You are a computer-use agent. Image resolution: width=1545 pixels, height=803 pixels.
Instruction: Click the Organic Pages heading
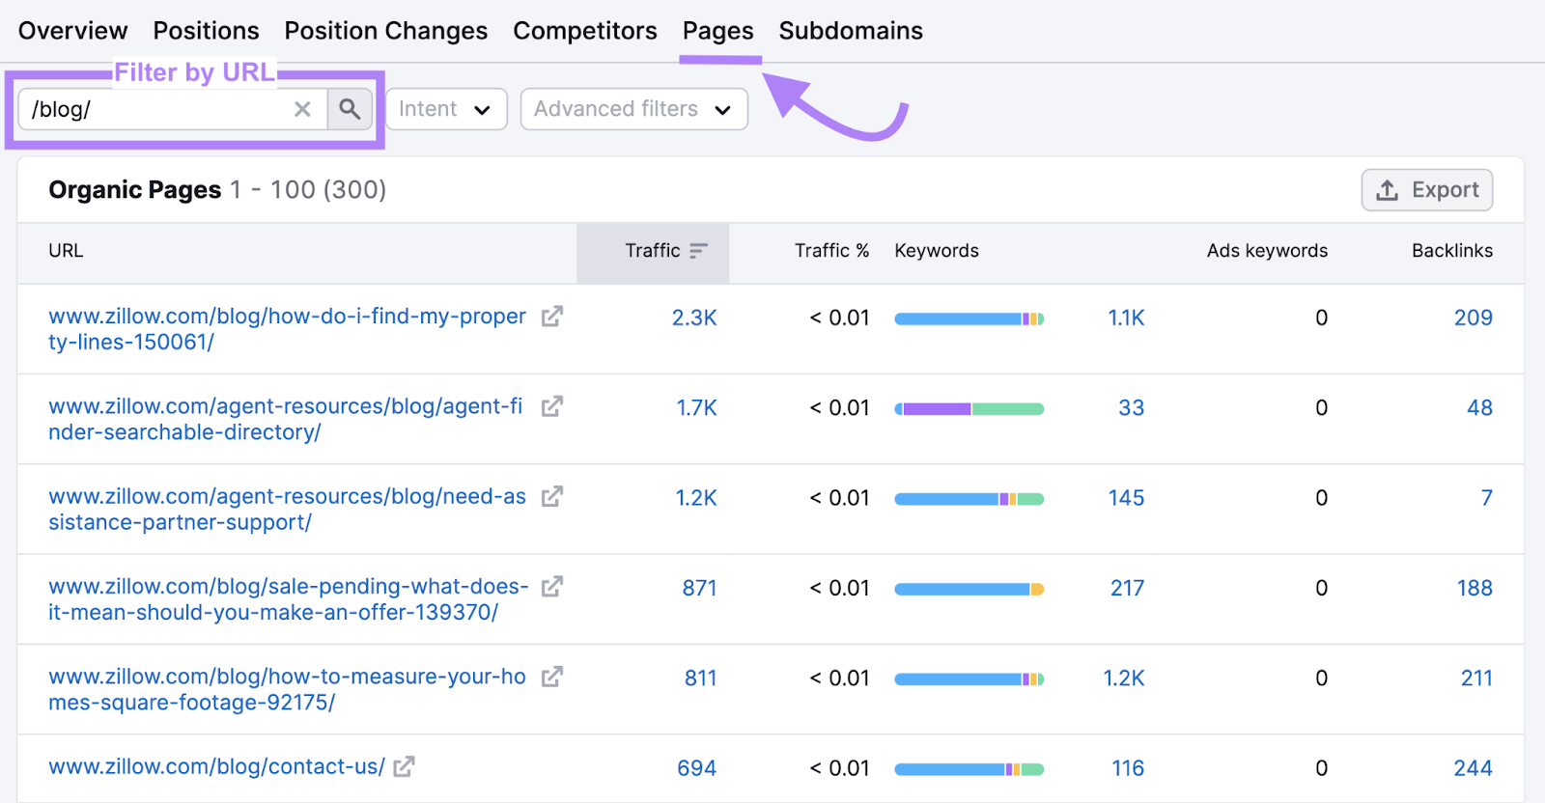134,190
